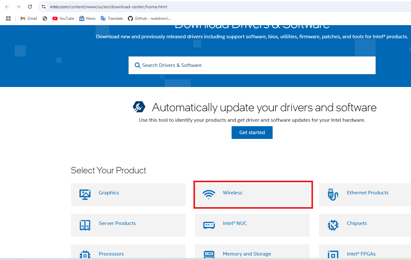Click the driver update wrench hexagon icon
The width and height of the screenshot is (411, 260).
pos(139,107)
